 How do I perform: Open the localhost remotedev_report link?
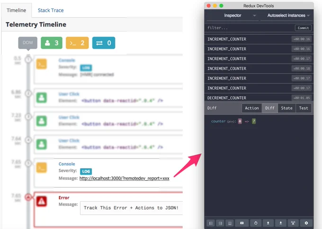[124, 178]
